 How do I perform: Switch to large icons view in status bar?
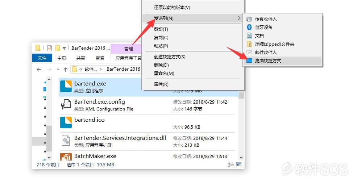(x=239, y=165)
